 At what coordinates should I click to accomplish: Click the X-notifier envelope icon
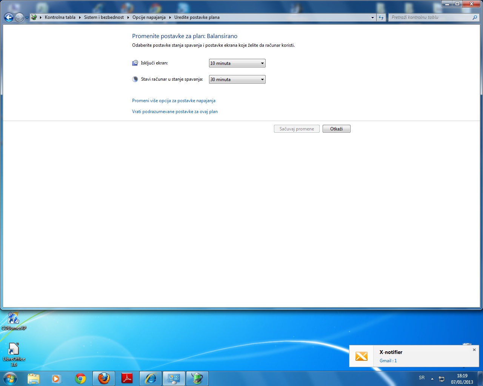pos(361,356)
